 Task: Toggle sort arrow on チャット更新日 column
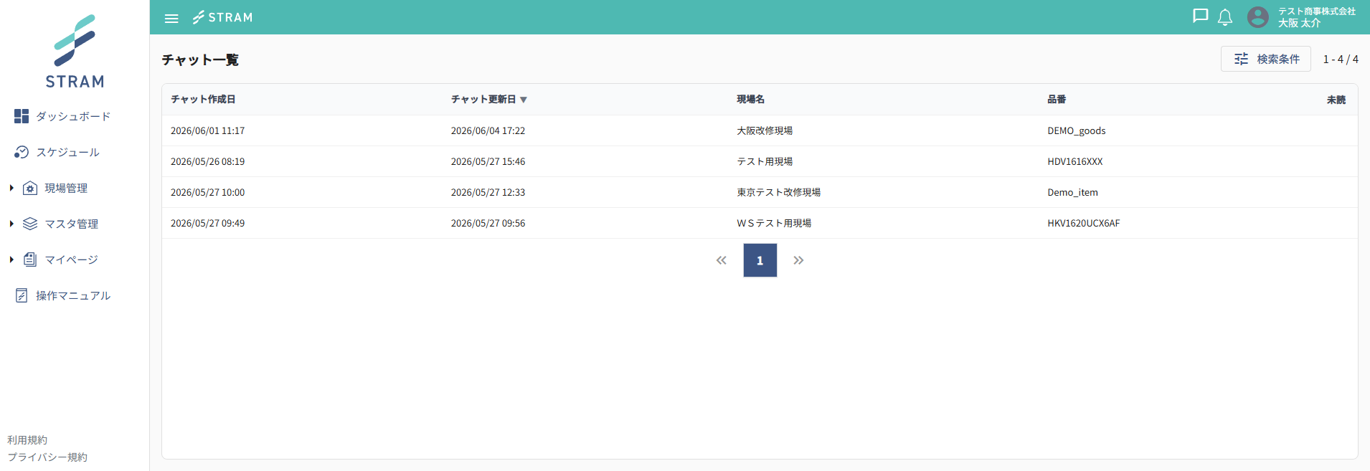pyautogui.click(x=524, y=100)
